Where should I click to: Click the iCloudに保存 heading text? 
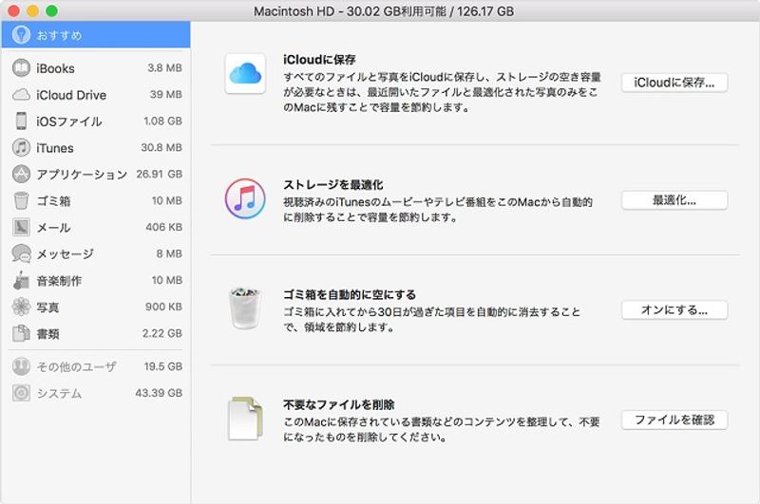319,60
